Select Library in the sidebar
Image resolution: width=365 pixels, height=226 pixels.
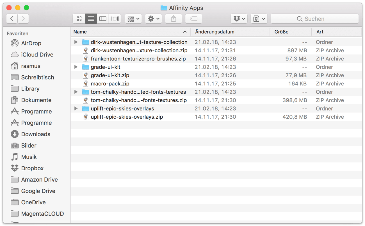pos(25,89)
